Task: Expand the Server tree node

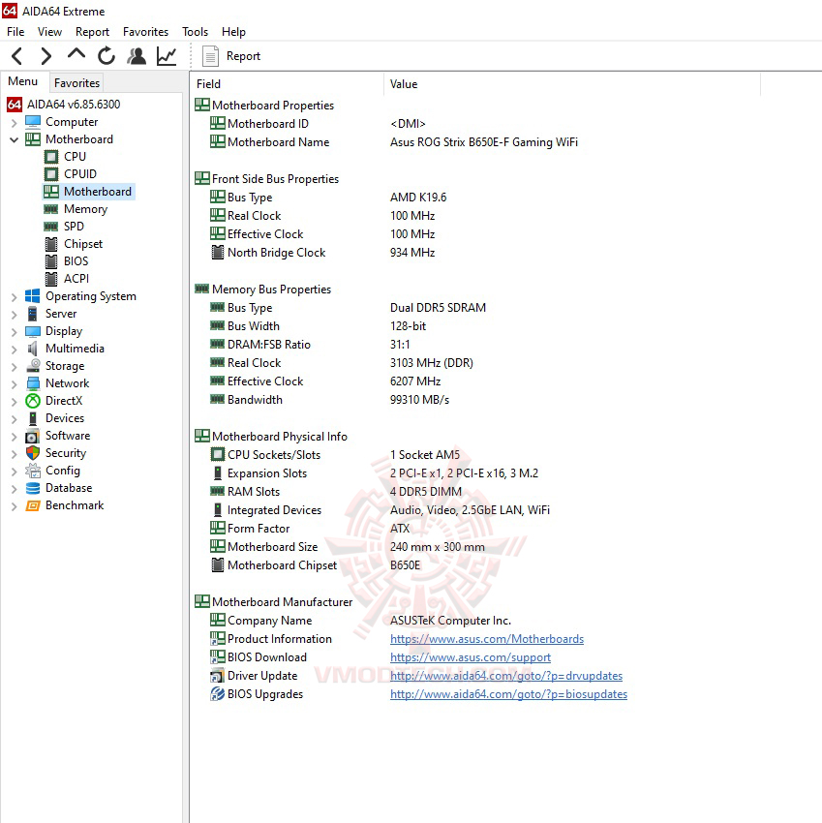Action: (15, 315)
